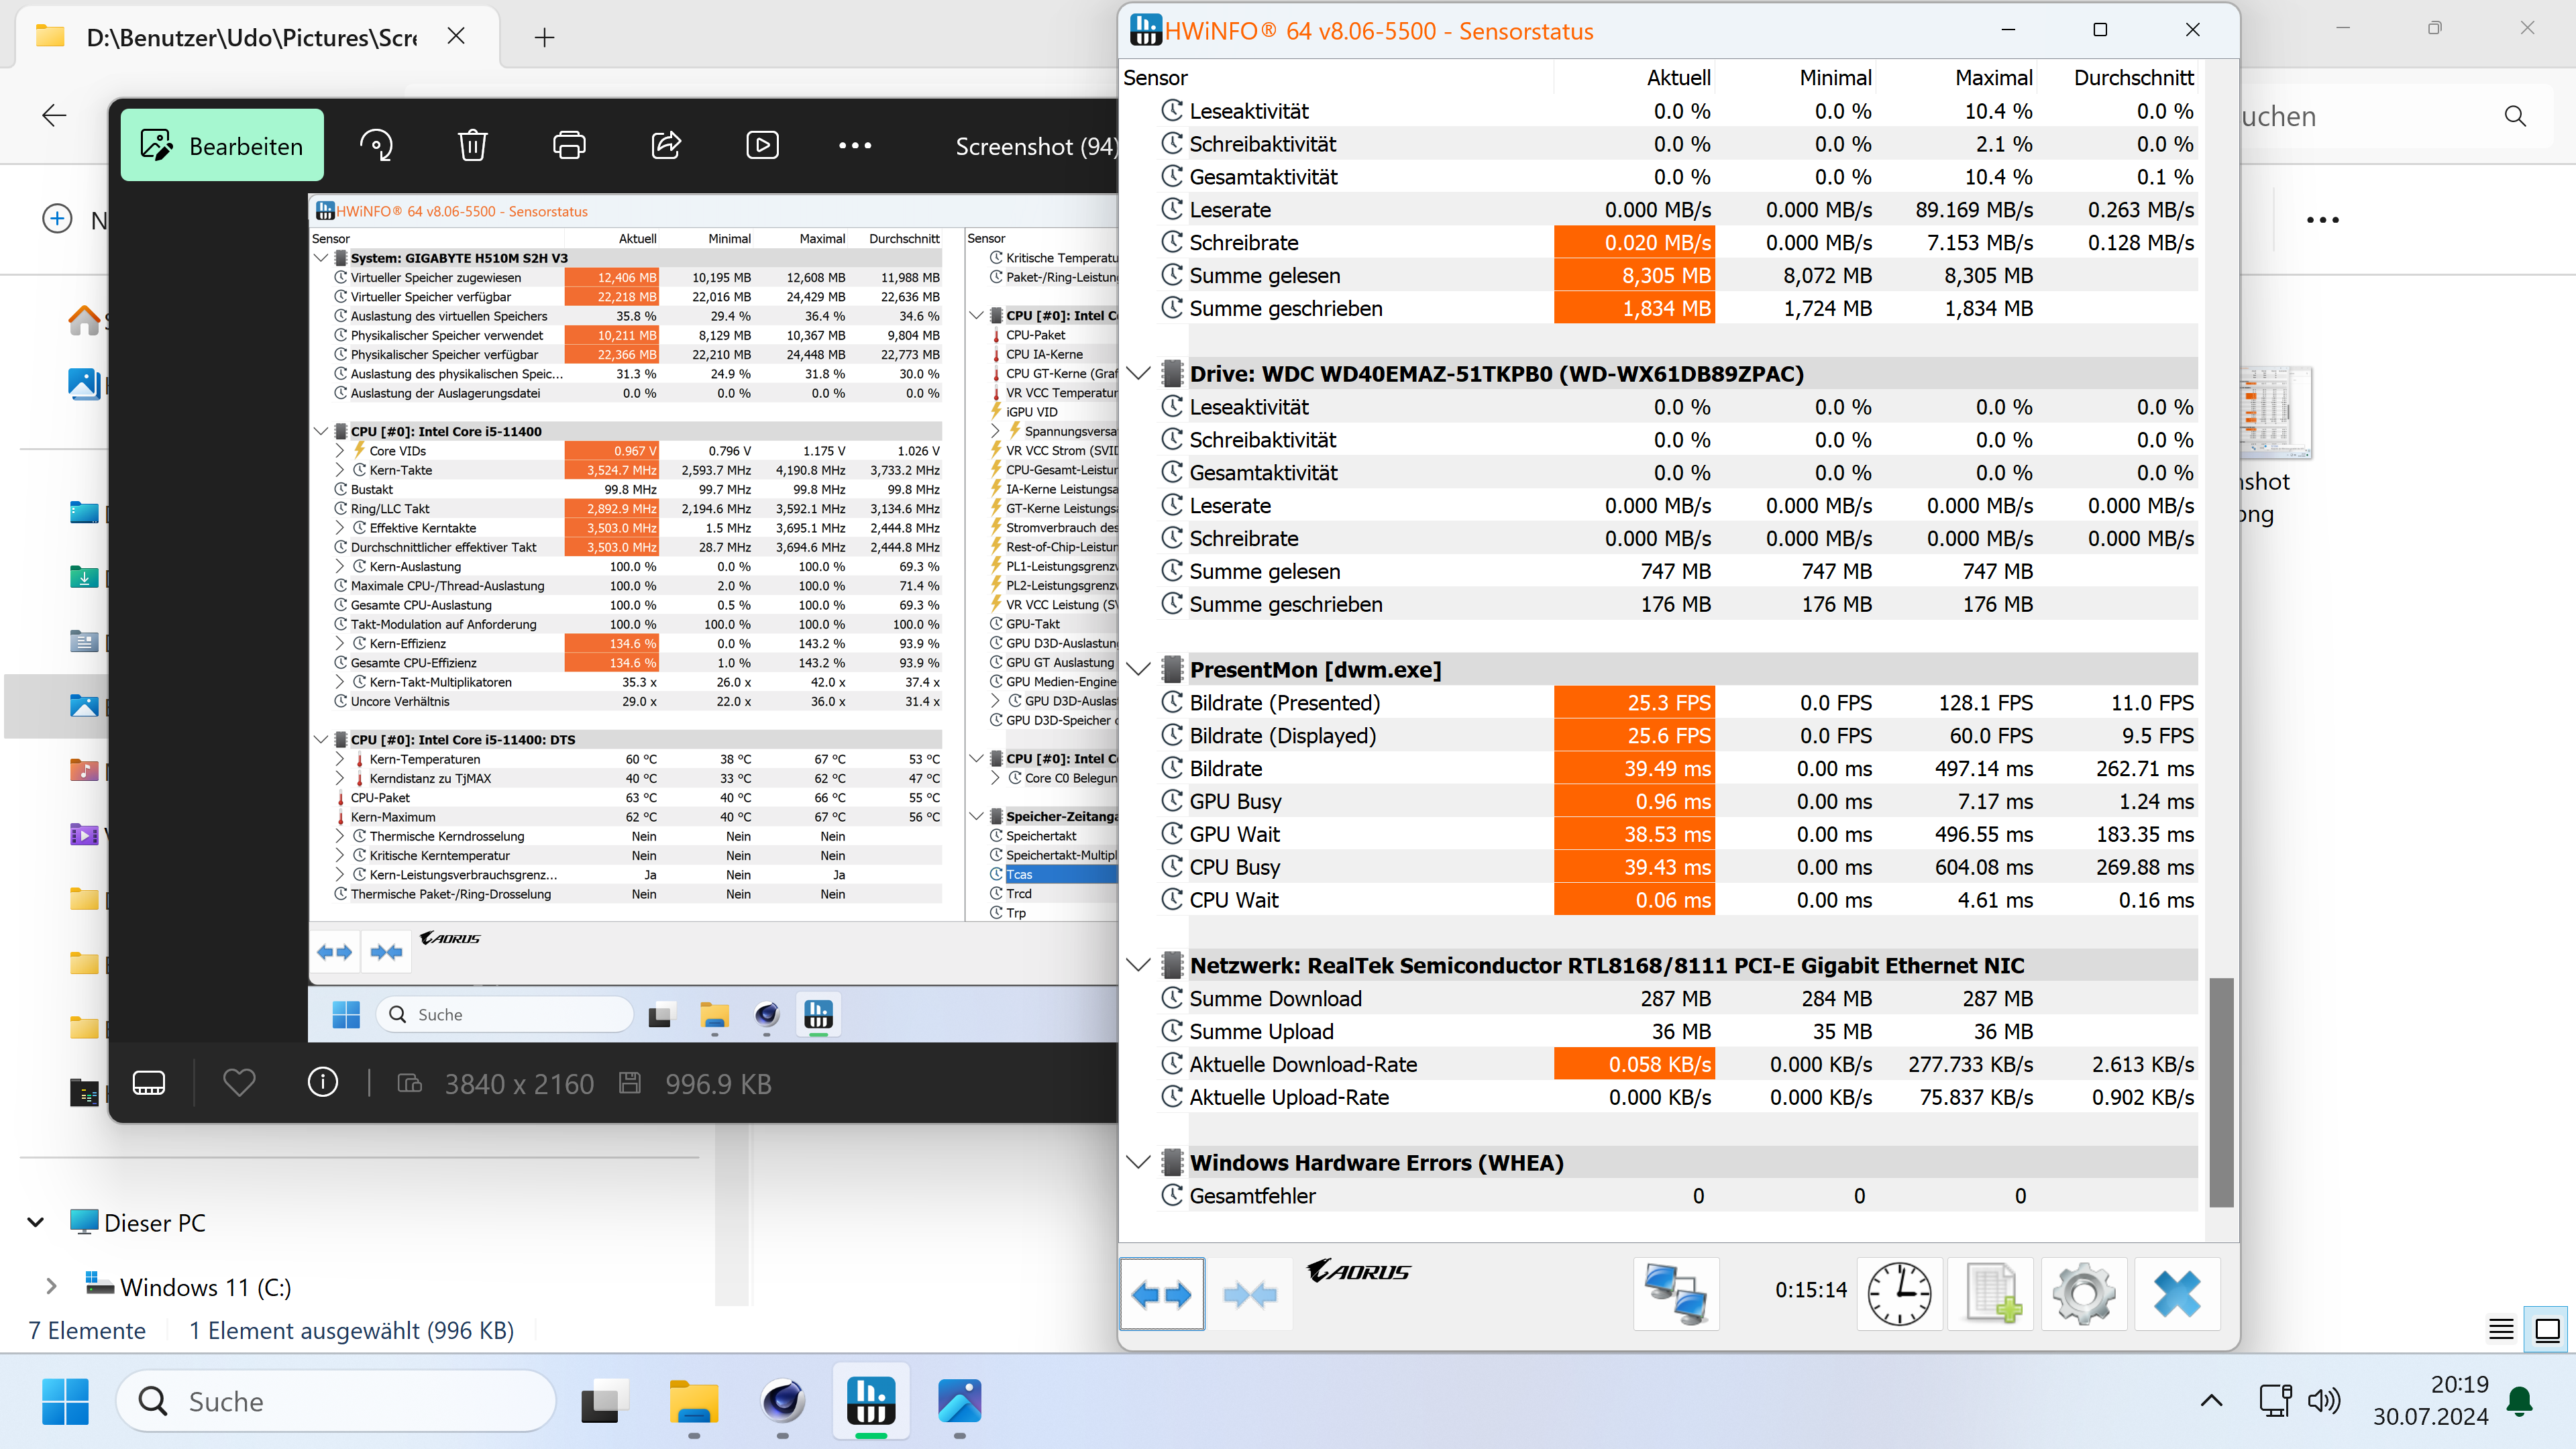Collapse the WDC WD40EMAZ drive section
This screenshot has width=2576, height=1449.
click(x=1138, y=374)
